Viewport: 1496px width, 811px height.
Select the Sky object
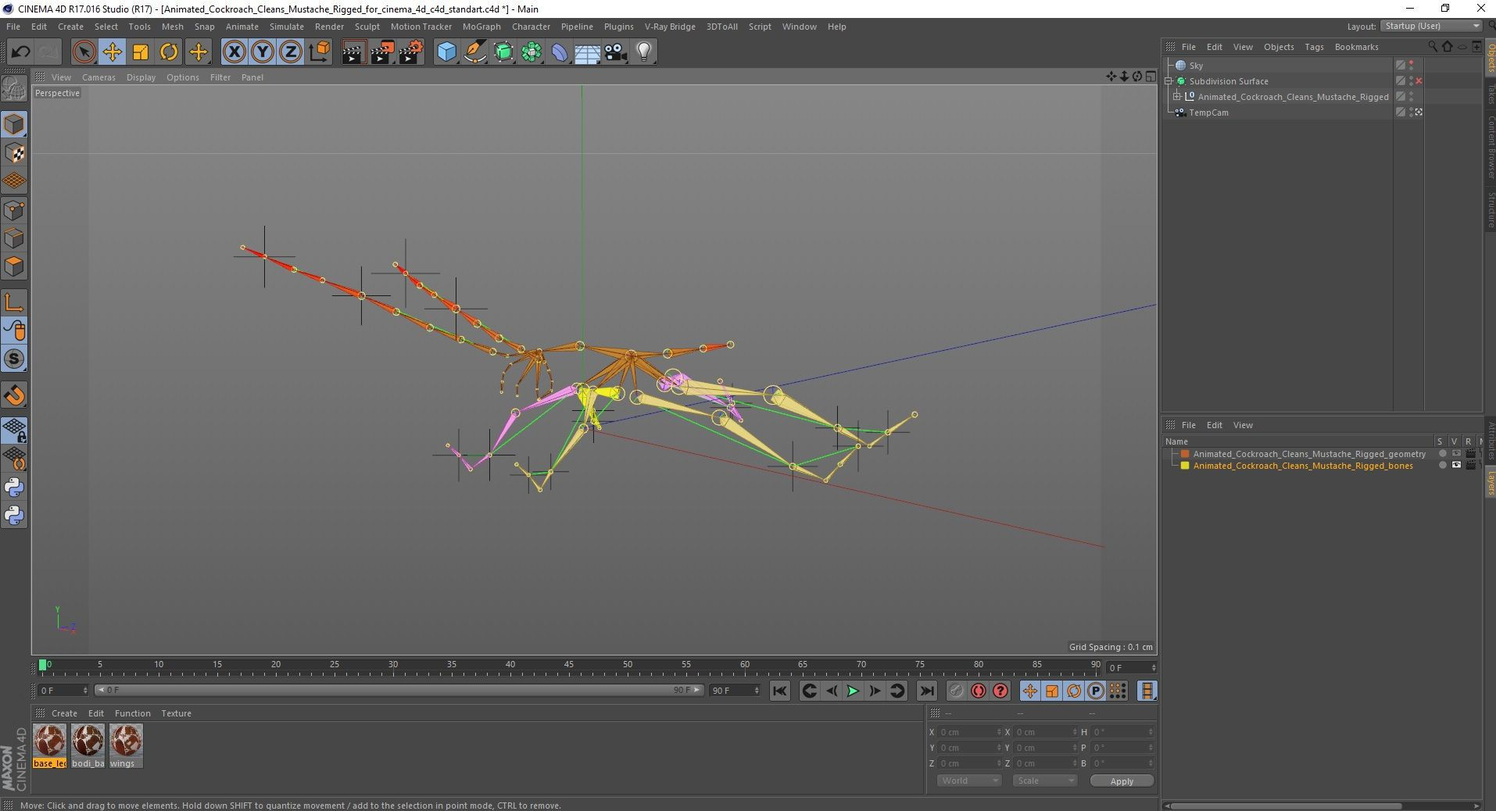(1196, 66)
